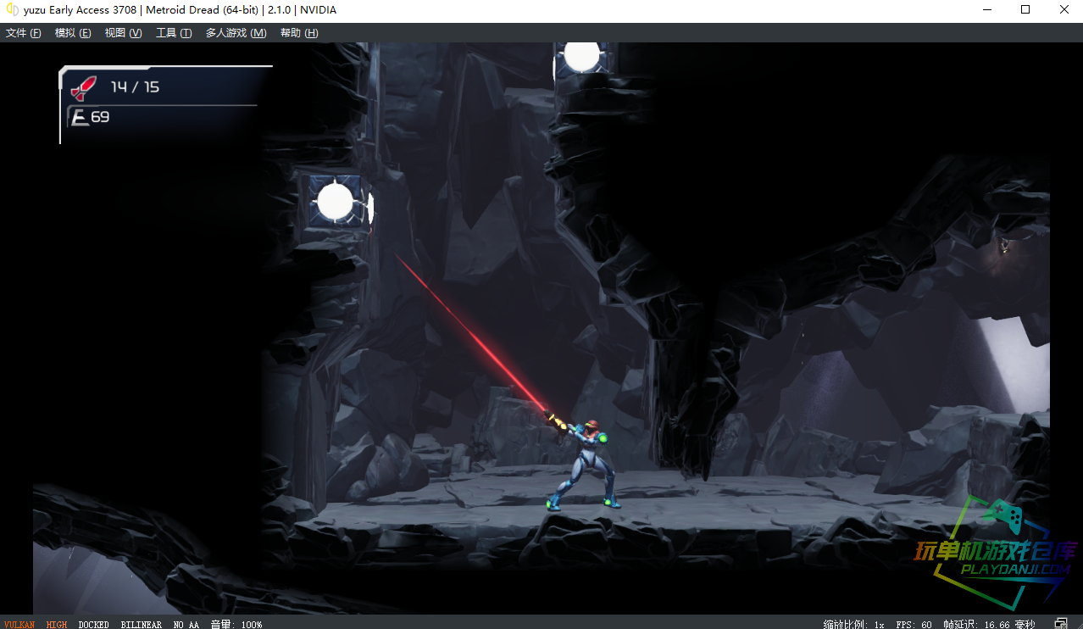Toggle GPU accuracy HIGH setting

tap(57, 625)
